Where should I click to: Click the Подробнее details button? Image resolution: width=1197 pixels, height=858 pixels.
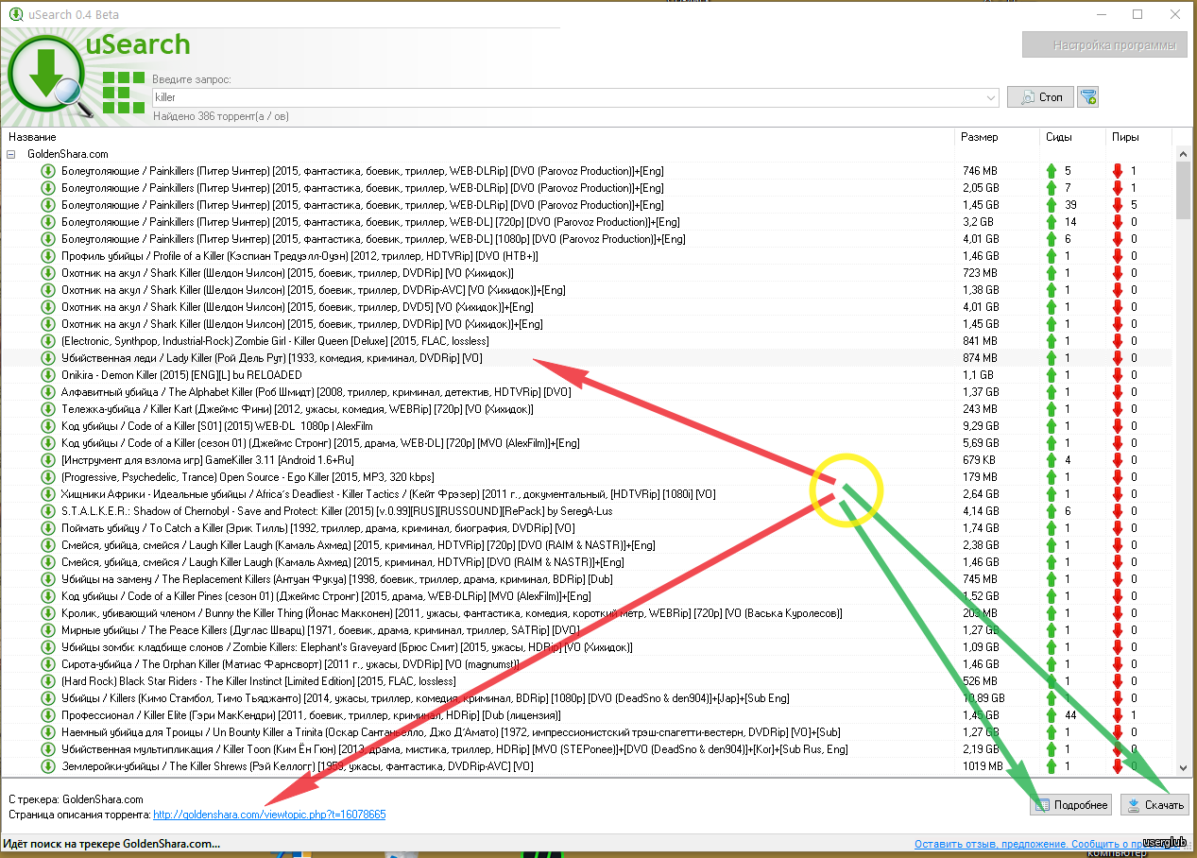[x=1070, y=805]
